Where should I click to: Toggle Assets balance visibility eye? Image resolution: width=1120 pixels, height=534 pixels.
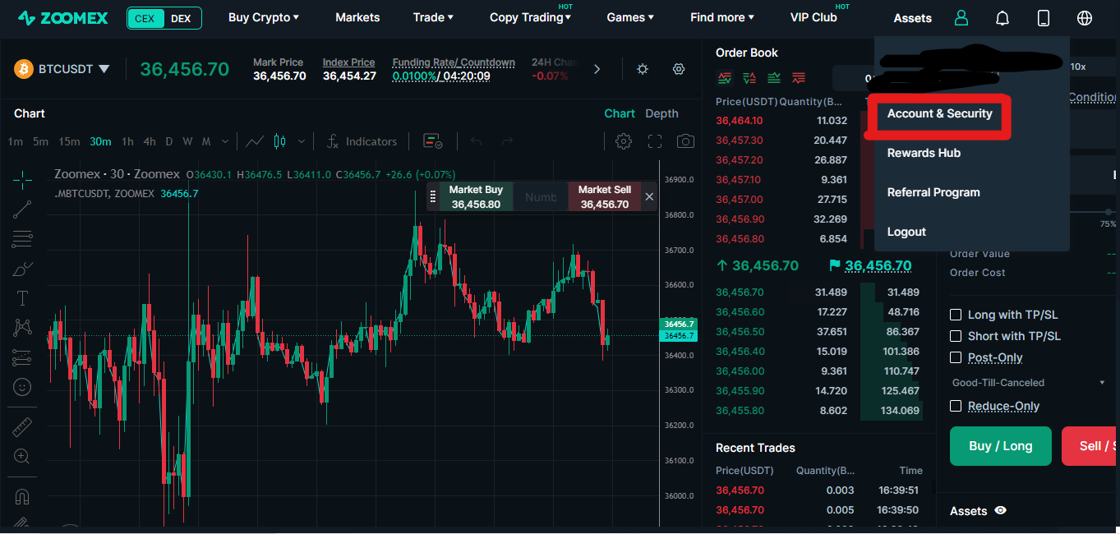[x=1000, y=511]
